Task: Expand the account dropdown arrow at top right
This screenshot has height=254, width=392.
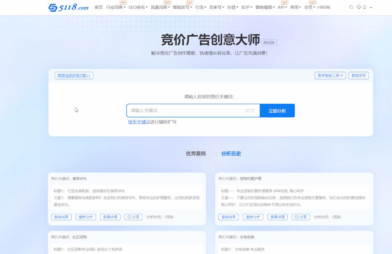Action: pos(371,7)
